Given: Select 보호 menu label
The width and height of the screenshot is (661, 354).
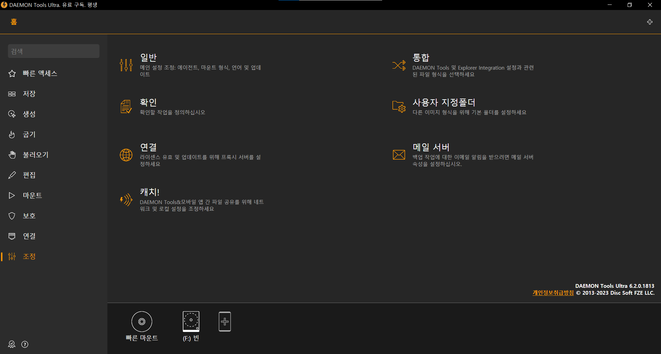Looking at the screenshot, I should coord(29,216).
